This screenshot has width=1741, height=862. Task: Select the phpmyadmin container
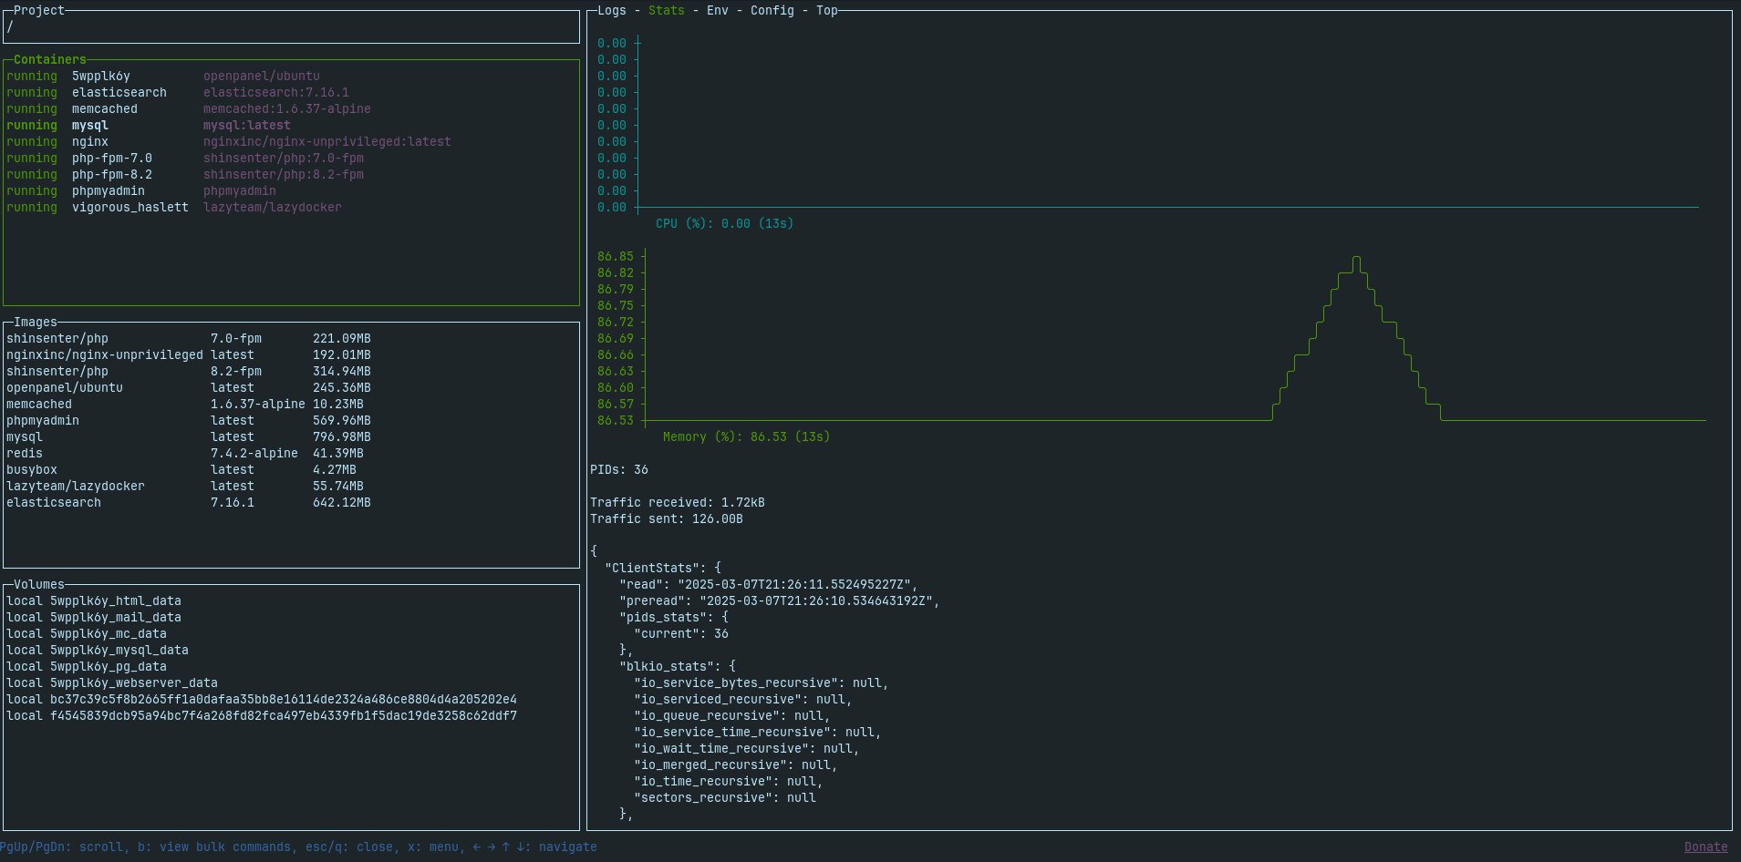tap(291, 190)
